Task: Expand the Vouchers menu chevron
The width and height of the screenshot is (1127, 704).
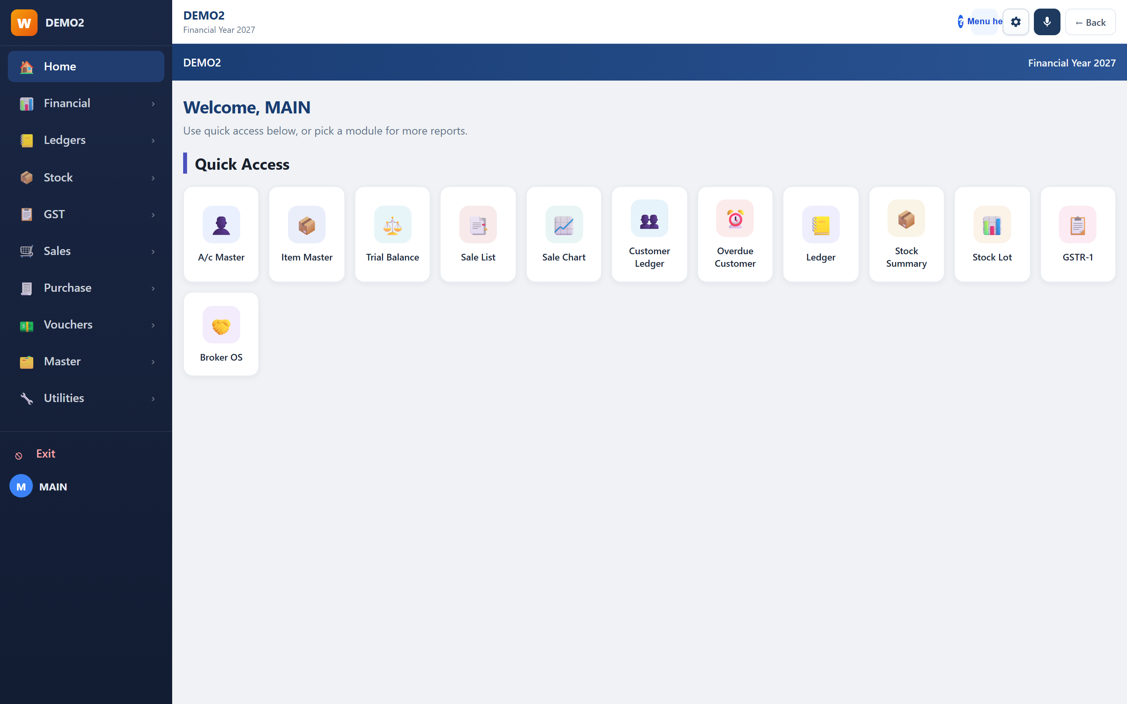Action: 153,325
